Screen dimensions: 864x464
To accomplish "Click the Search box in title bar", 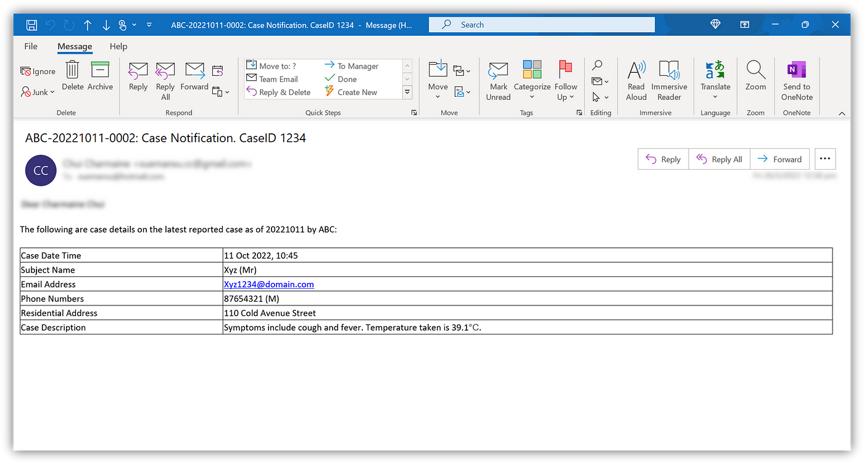I will [x=542, y=25].
